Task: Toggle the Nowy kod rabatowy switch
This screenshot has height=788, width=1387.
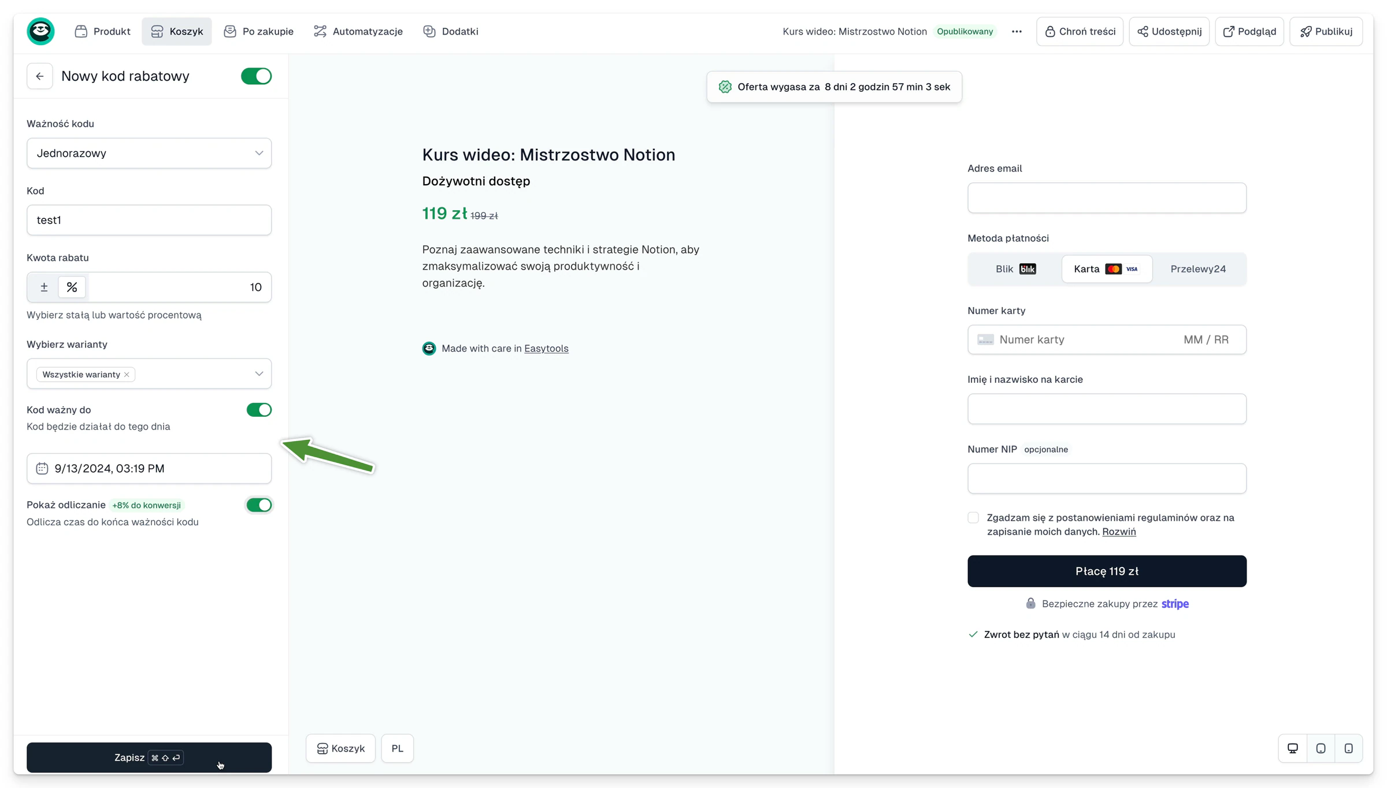Action: pos(256,76)
